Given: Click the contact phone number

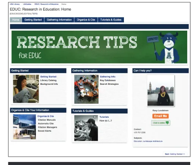Looking at the screenshot, I should point(139,132).
